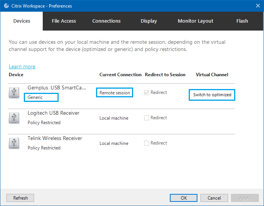Select the Flash tab
The image size is (264, 206).
pyautogui.click(x=242, y=21)
